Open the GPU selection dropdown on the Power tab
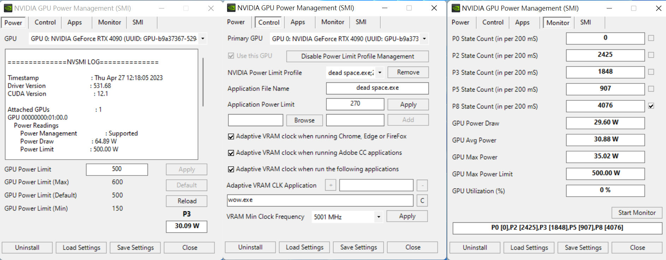The height and width of the screenshot is (260, 666). [203, 38]
